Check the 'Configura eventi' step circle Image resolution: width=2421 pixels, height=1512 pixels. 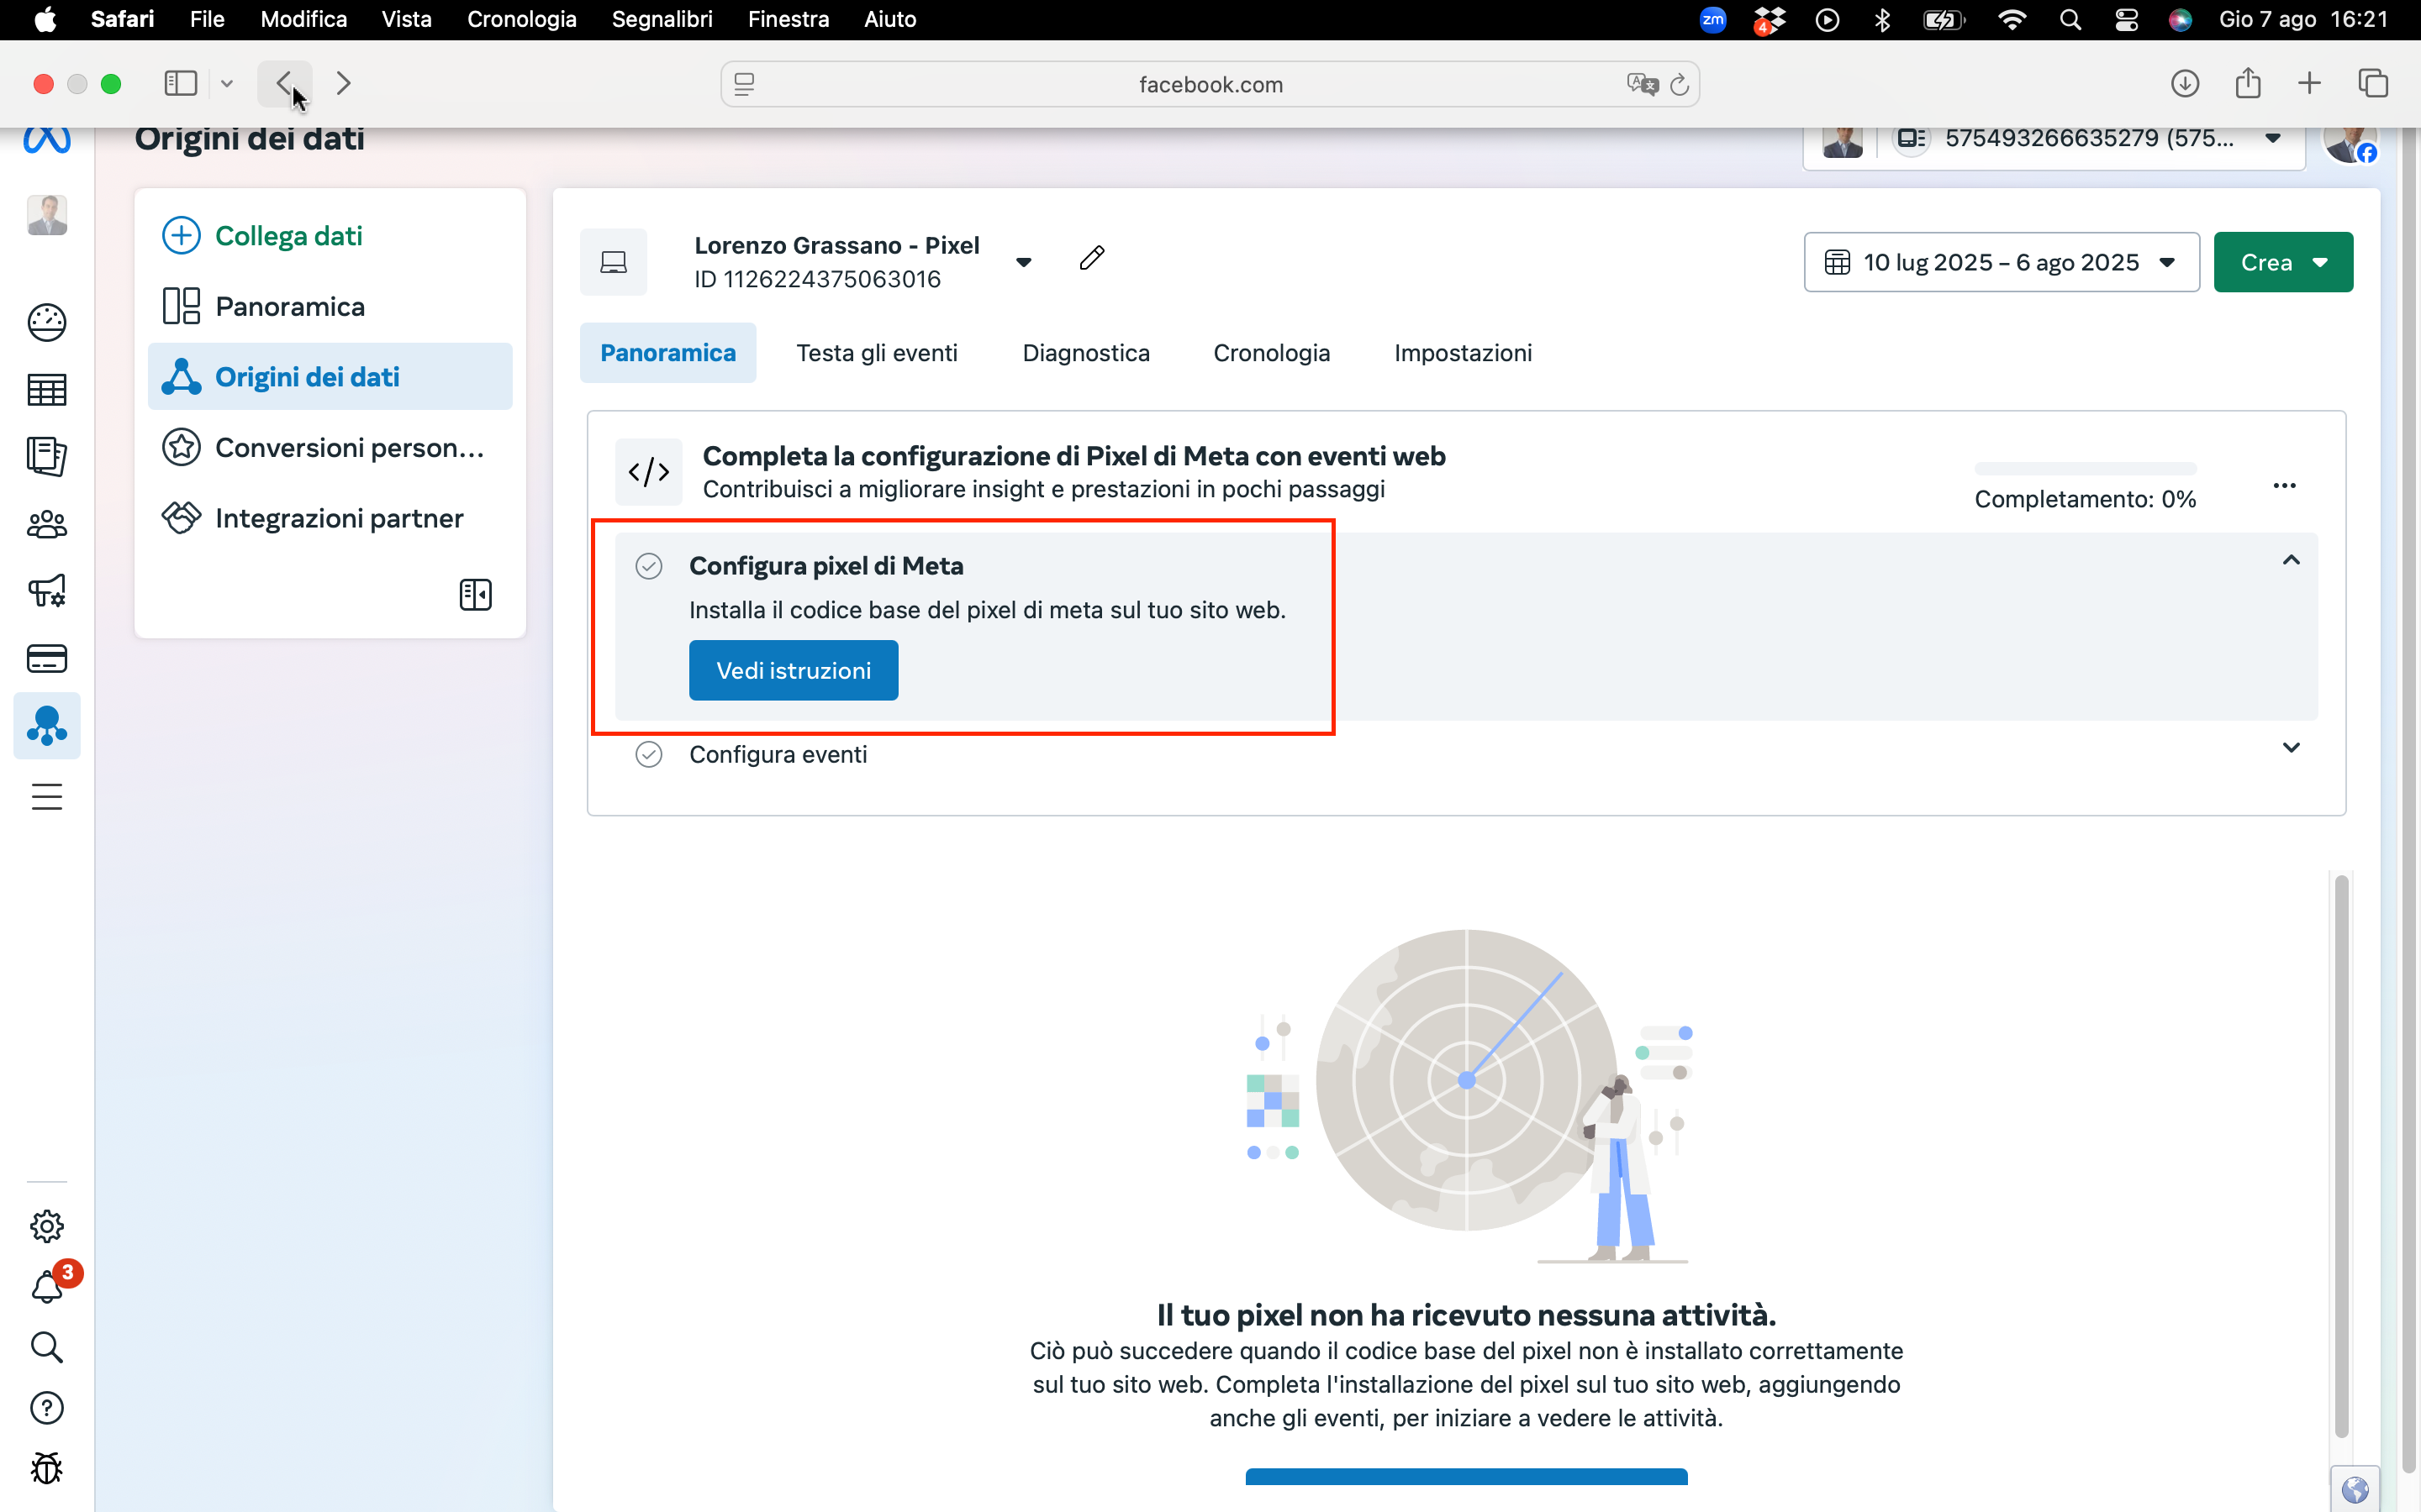coord(649,754)
